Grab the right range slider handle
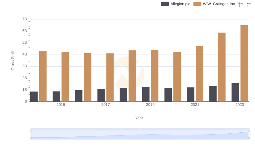 pos(249,135)
